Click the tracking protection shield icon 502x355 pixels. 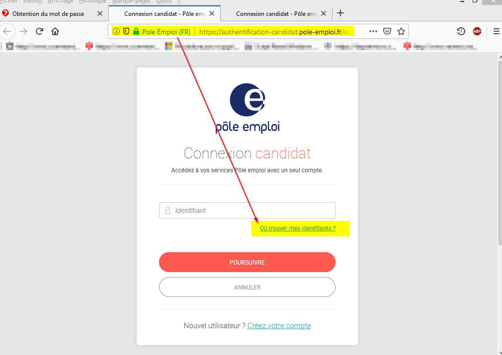click(126, 31)
